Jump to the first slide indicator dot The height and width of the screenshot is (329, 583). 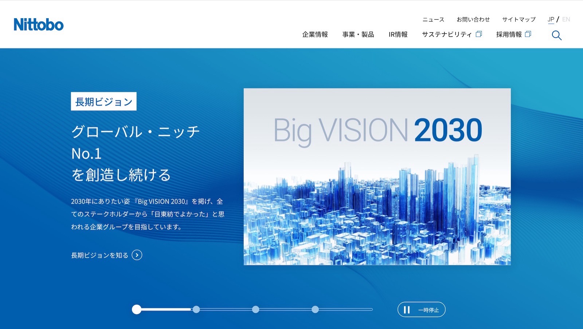click(x=137, y=309)
